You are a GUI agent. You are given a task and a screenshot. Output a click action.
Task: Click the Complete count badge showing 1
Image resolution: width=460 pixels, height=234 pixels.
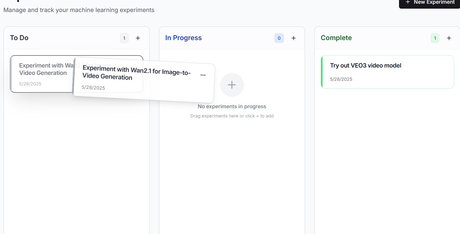click(435, 38)
